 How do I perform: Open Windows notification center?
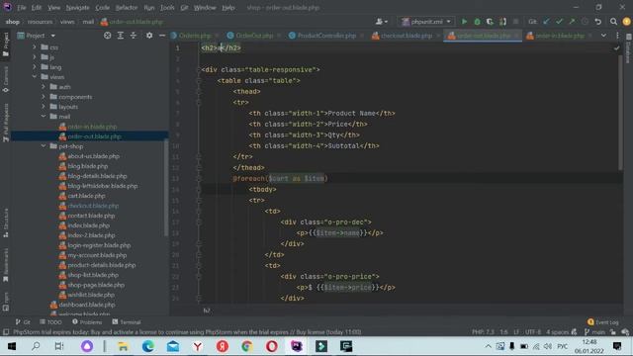(x=617, y=346)
